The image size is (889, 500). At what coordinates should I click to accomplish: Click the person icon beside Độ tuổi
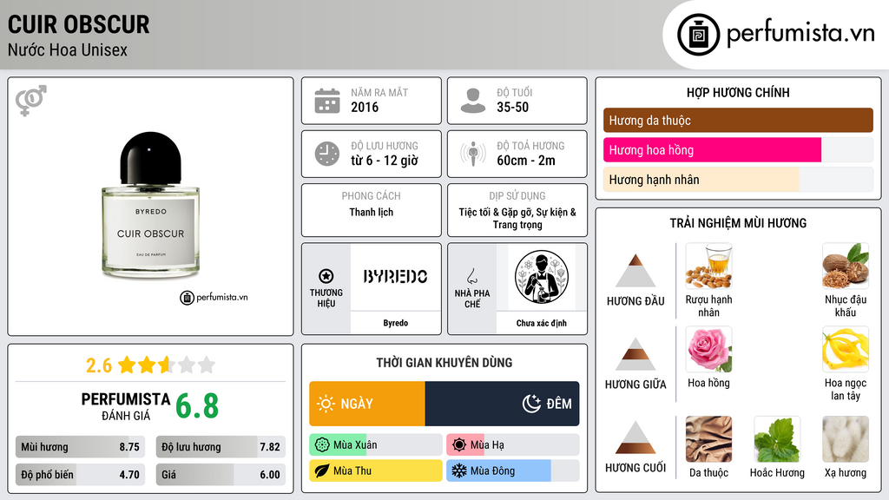pyautogui.click(x=473, y=101)
